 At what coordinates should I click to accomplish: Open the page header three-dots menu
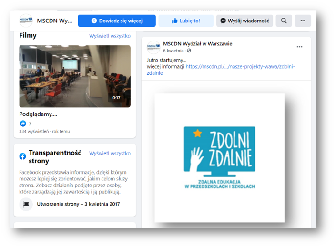(303, 21)
